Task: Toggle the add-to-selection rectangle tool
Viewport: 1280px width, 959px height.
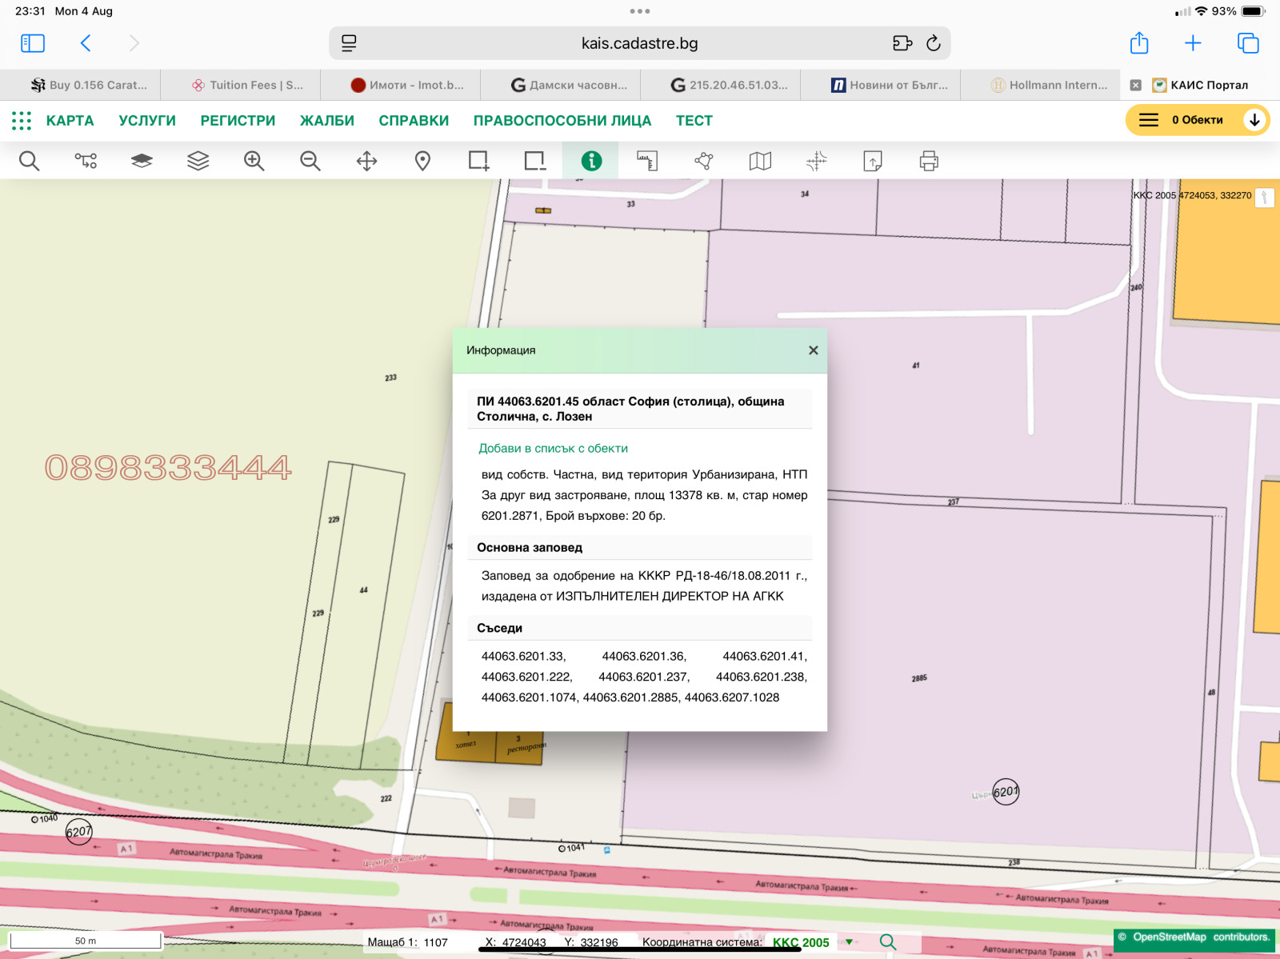Action: [x=478, y=161]
